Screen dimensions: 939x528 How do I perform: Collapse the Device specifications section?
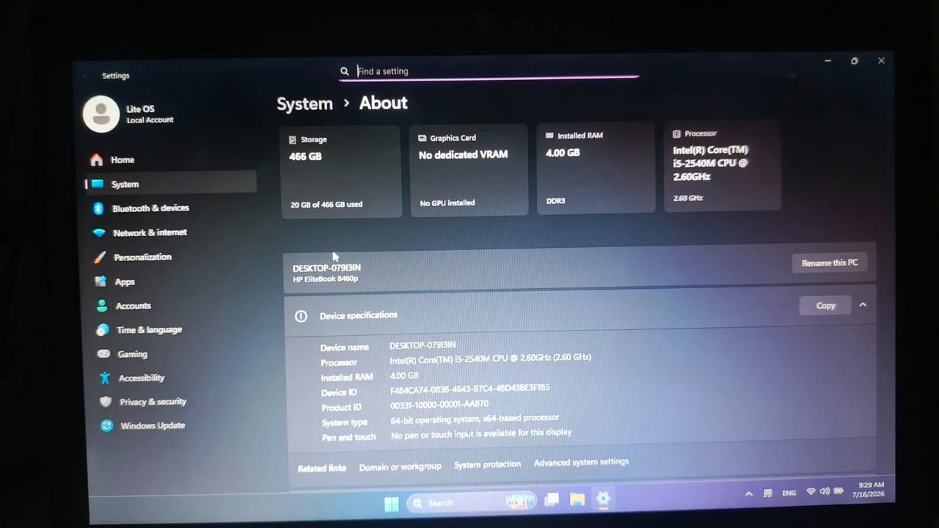(863, 304)
